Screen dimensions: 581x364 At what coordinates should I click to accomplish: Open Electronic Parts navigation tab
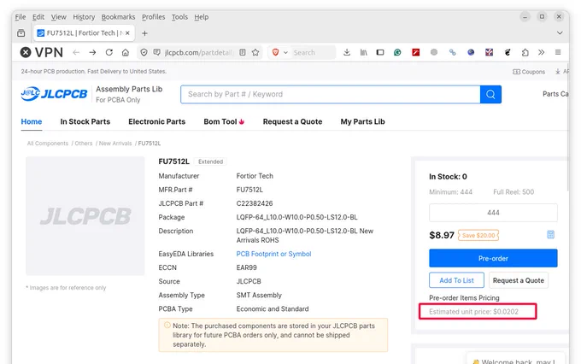[x=156, y=121]
